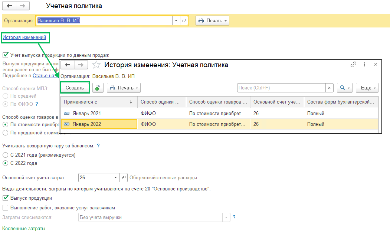
Task: Add History window to favorites star
Action: tap(96, 65)
